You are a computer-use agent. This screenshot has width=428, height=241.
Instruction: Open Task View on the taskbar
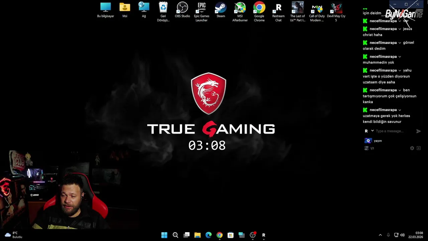pyautogui.click(x=187, y=235)
